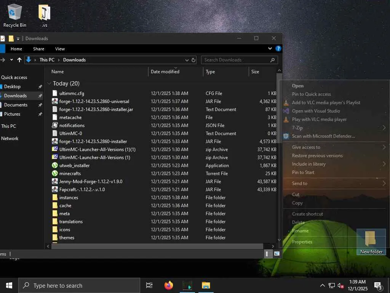Image resolution: width=390 pixels, height=293 pixels.
Task: Choose Open in context menu
Action: (297, 86)
